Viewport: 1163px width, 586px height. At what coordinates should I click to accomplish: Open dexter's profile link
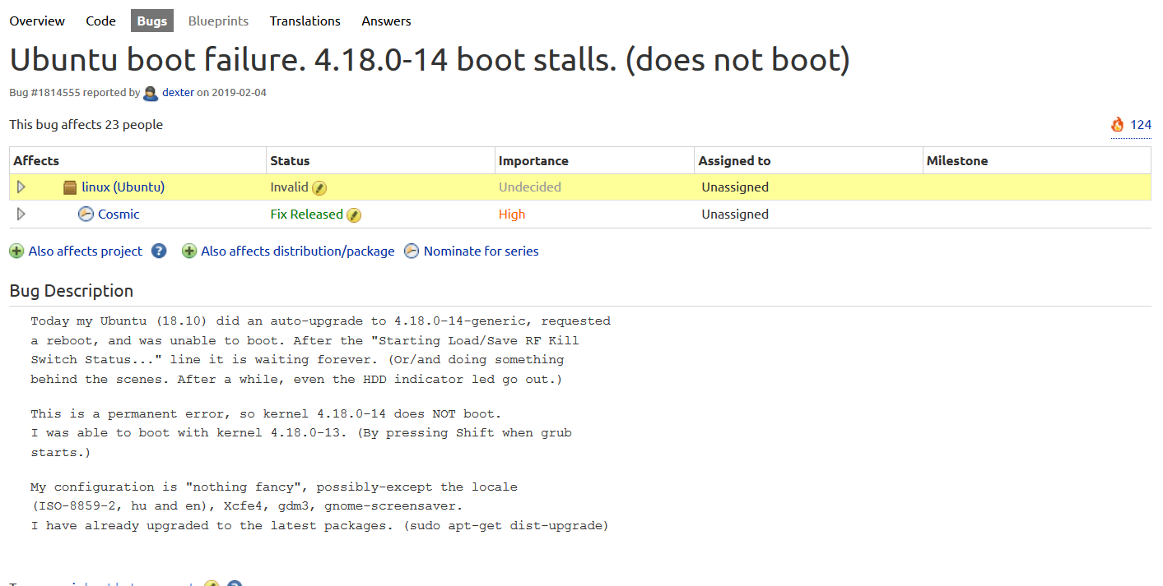coord(178,93)
